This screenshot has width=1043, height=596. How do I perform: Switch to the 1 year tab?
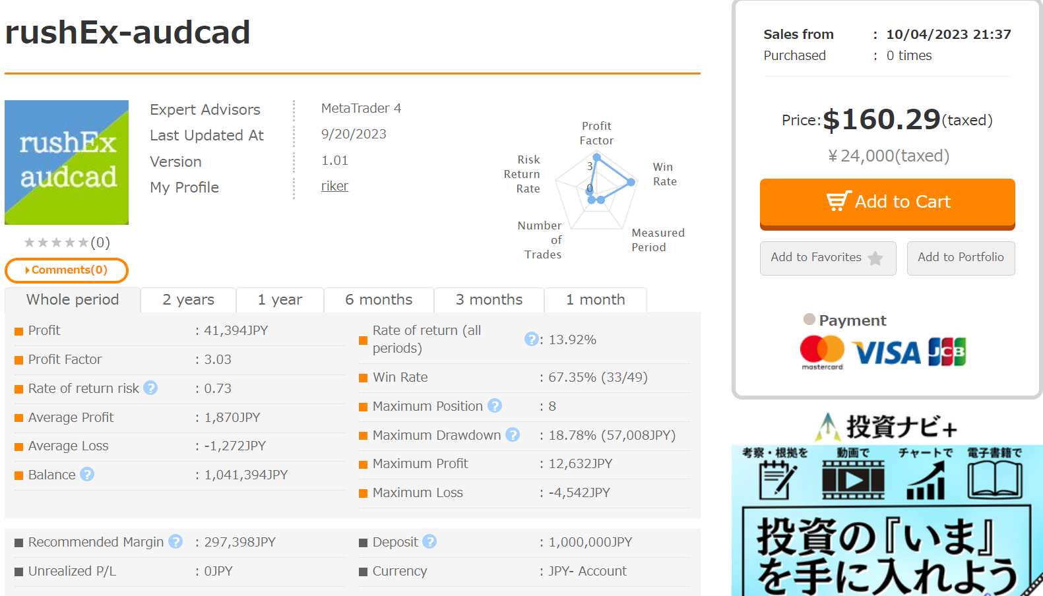pos(280,300)
